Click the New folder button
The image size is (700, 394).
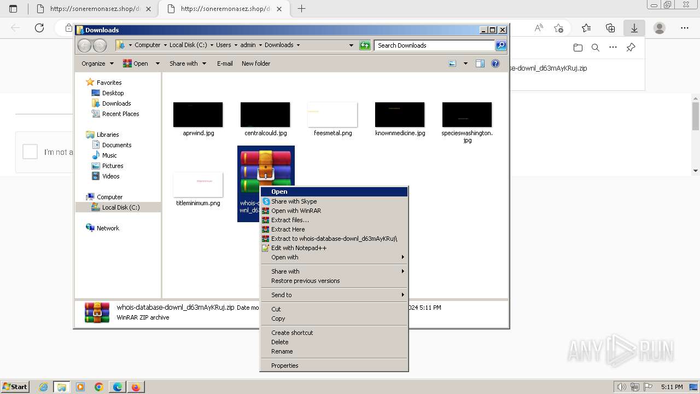[256, 63]
